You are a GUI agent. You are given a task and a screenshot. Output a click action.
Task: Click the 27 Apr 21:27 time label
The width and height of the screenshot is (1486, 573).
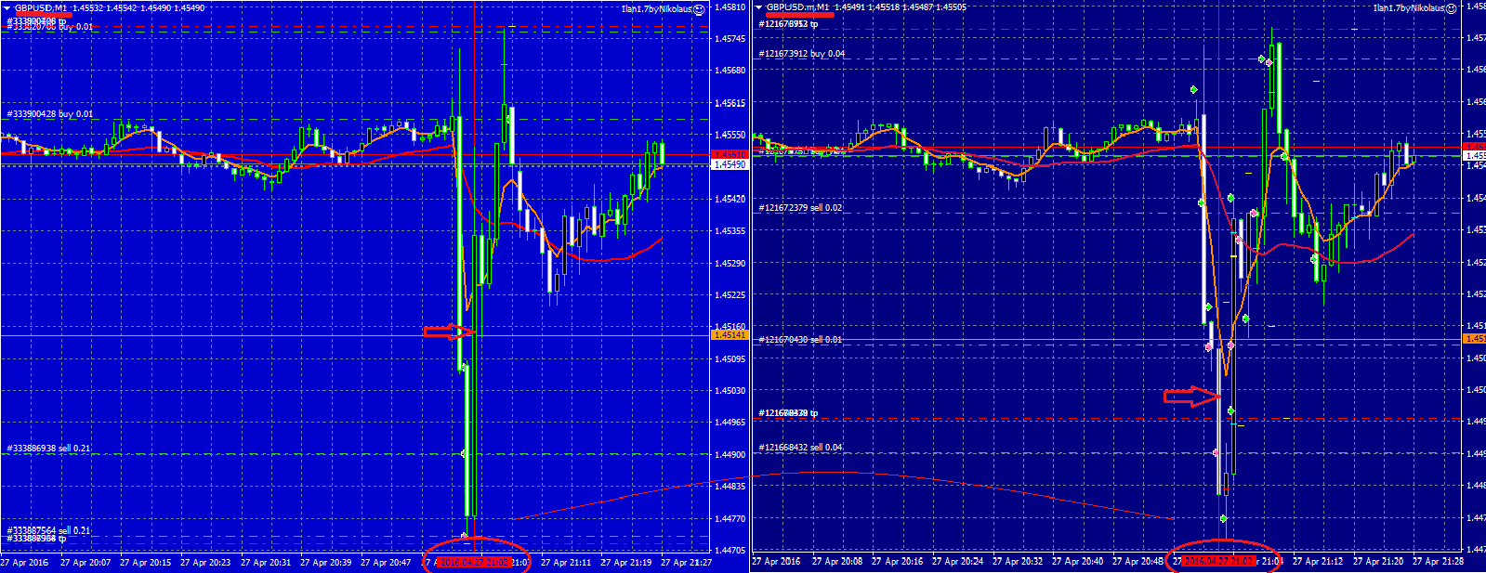[686, 563]
